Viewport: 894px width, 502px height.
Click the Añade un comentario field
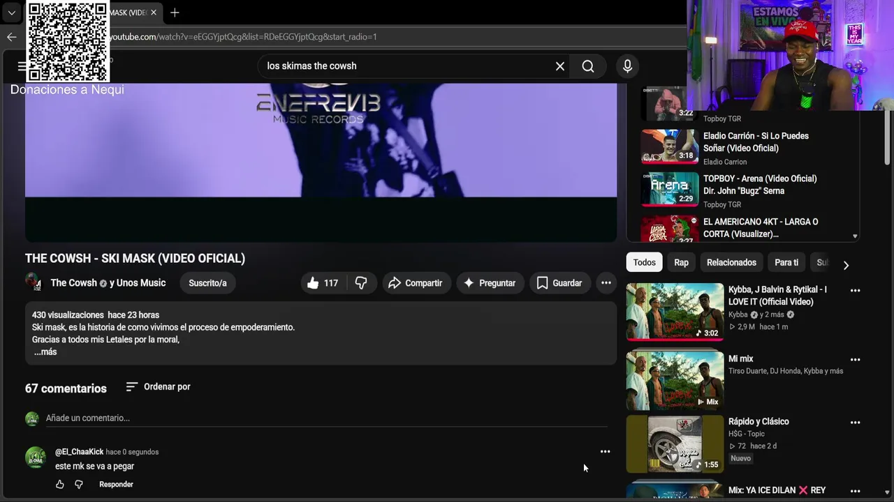coord(327,418)
